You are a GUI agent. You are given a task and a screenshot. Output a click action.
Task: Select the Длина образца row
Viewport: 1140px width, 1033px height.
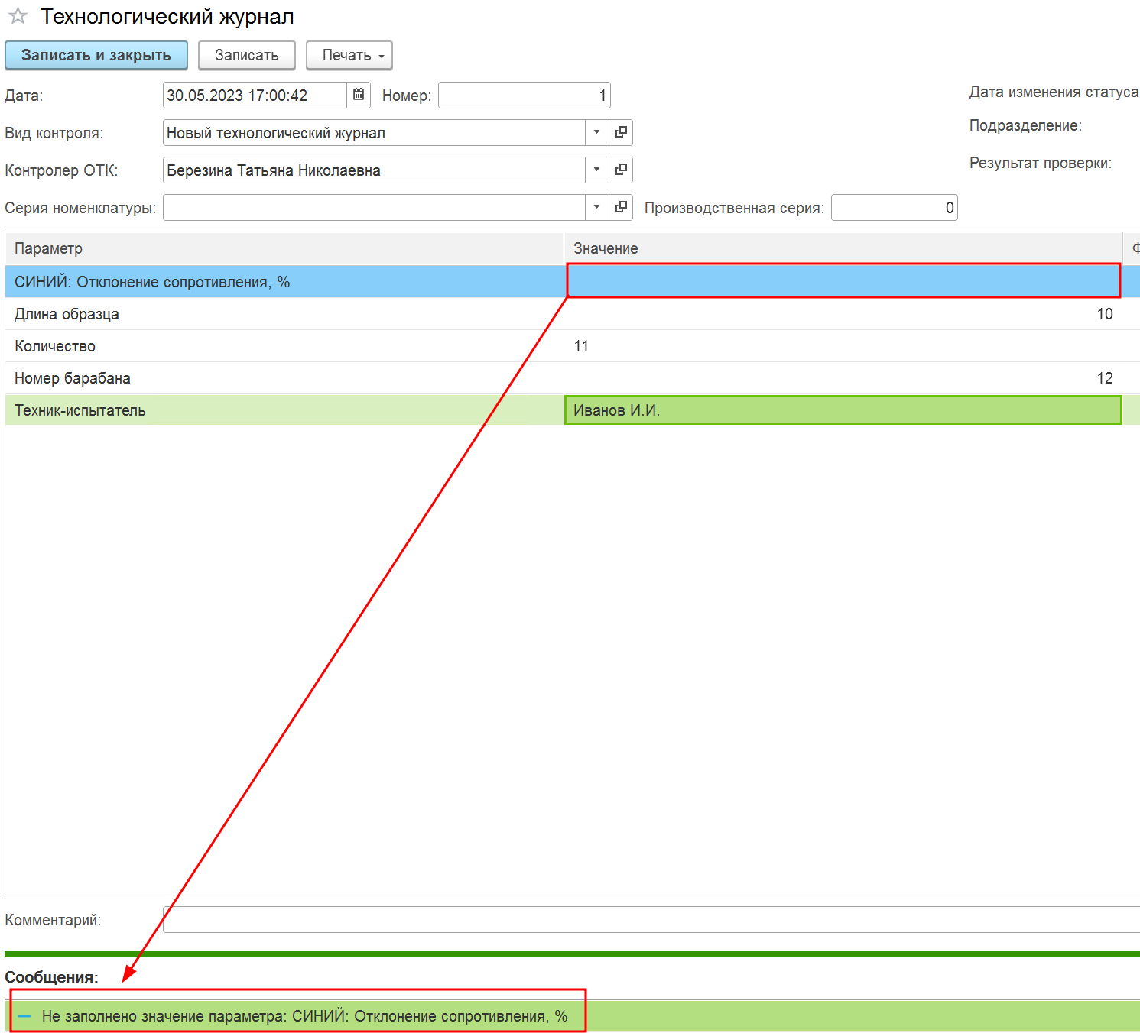tap(572, 314)
